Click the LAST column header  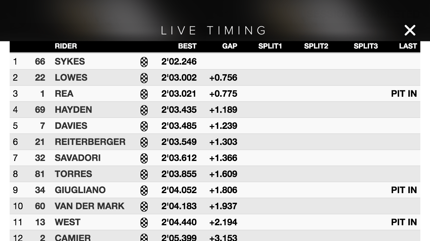coord(408,46)
